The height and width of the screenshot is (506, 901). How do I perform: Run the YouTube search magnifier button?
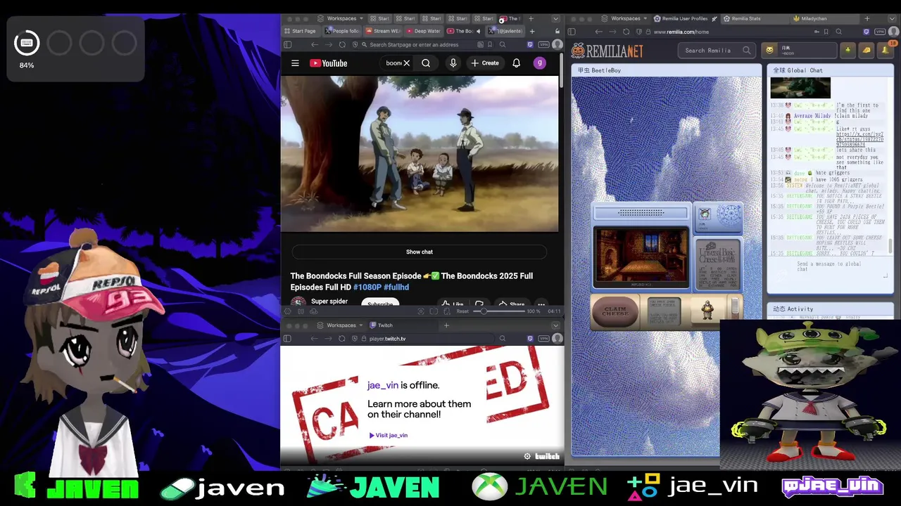point(426,63)
